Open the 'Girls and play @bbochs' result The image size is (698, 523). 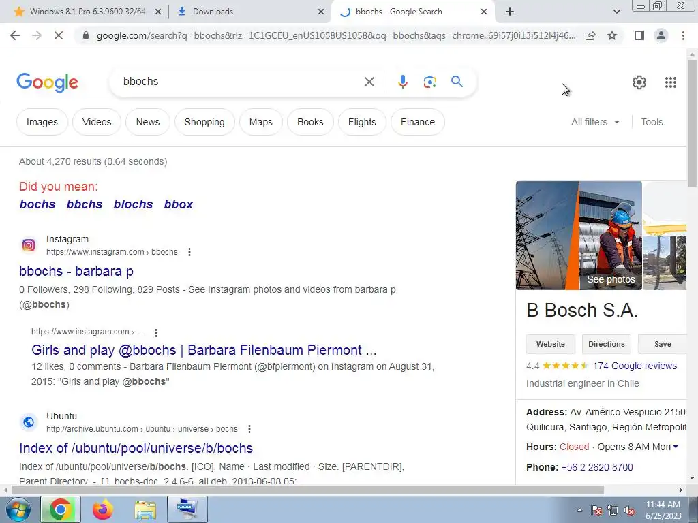click(x=204, y=350)
